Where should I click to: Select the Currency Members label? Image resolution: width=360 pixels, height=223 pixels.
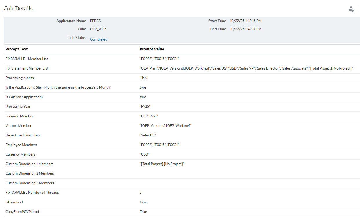click(x=21, y=154)
